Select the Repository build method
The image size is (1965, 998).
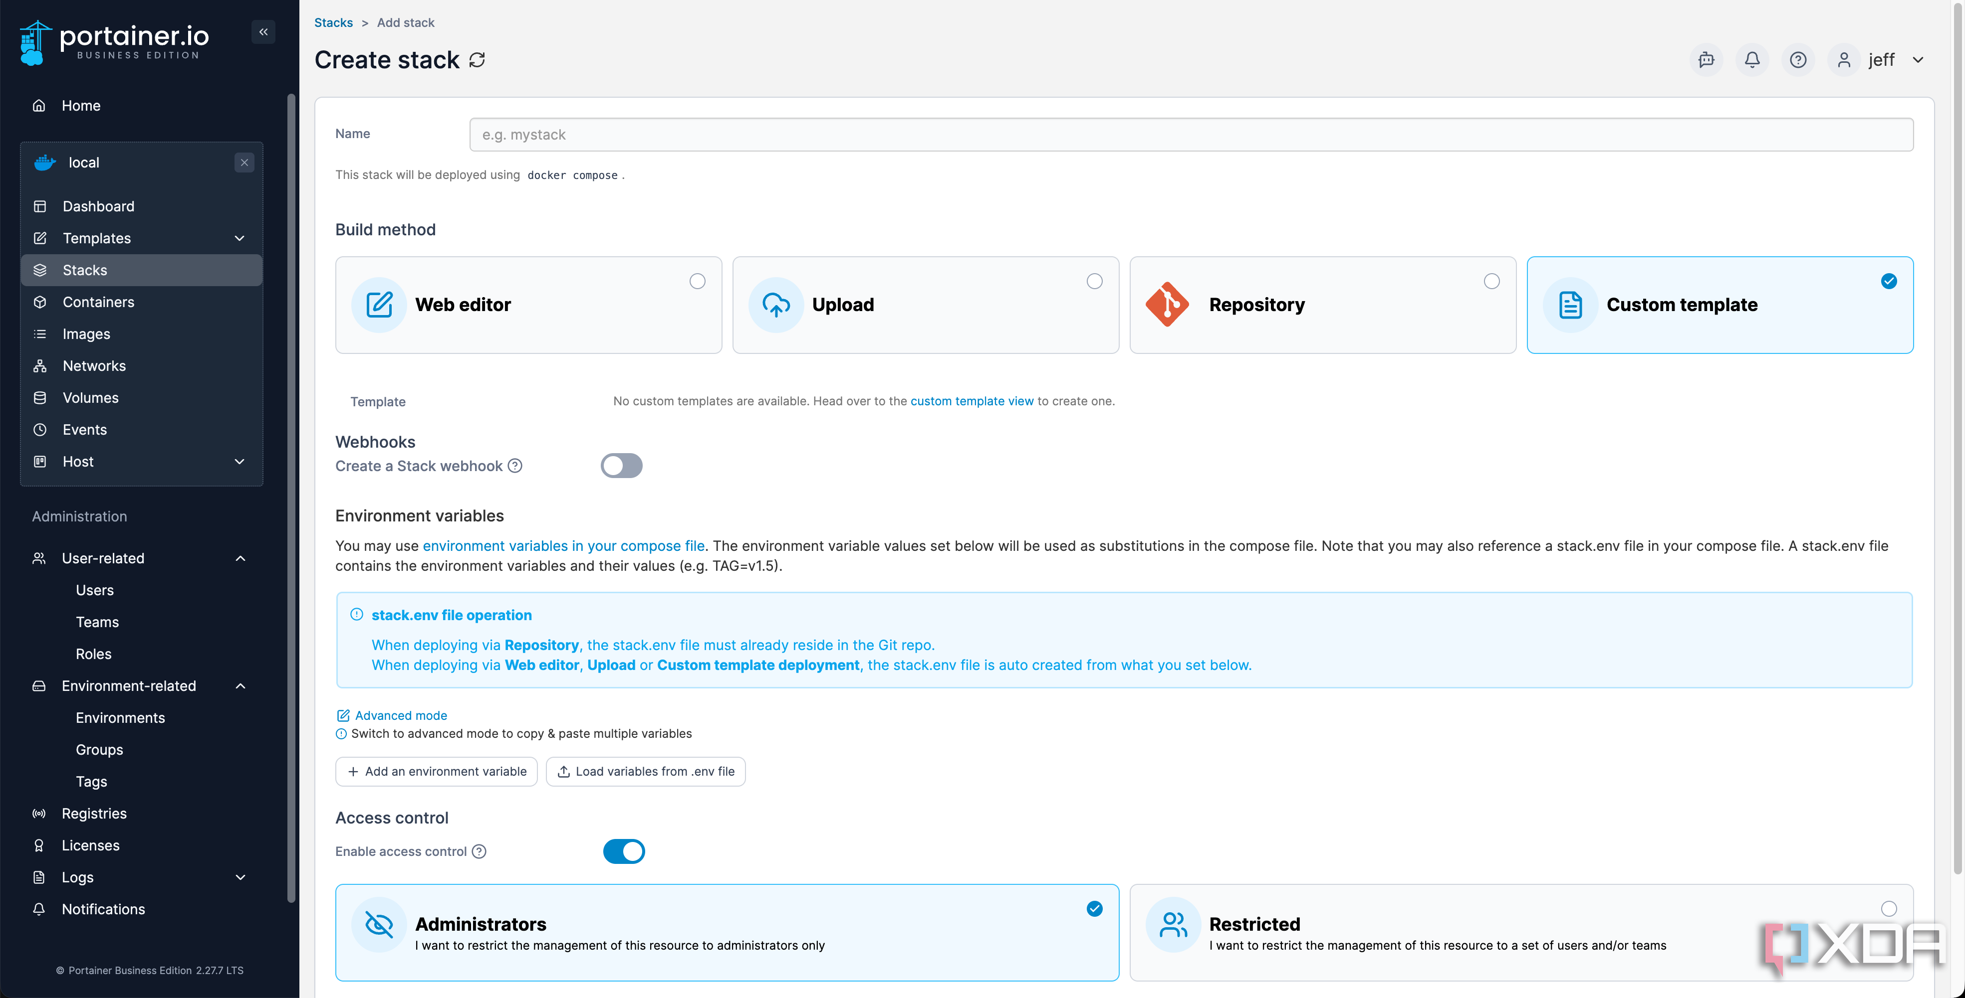(1322, 305)
